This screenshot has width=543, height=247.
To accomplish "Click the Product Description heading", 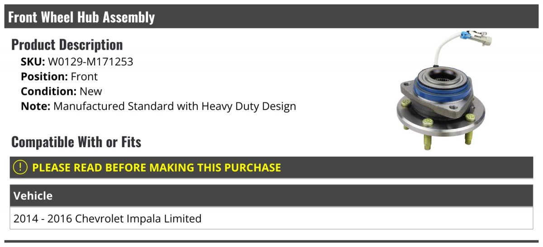I will (67, 45).
